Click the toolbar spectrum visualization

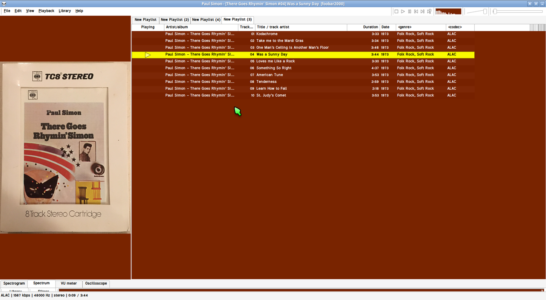pyautogui.click(x=448, y=12)
